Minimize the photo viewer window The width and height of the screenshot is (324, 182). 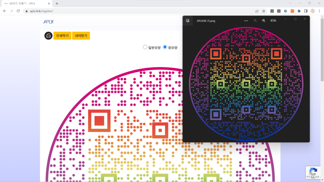coord(286,19)
